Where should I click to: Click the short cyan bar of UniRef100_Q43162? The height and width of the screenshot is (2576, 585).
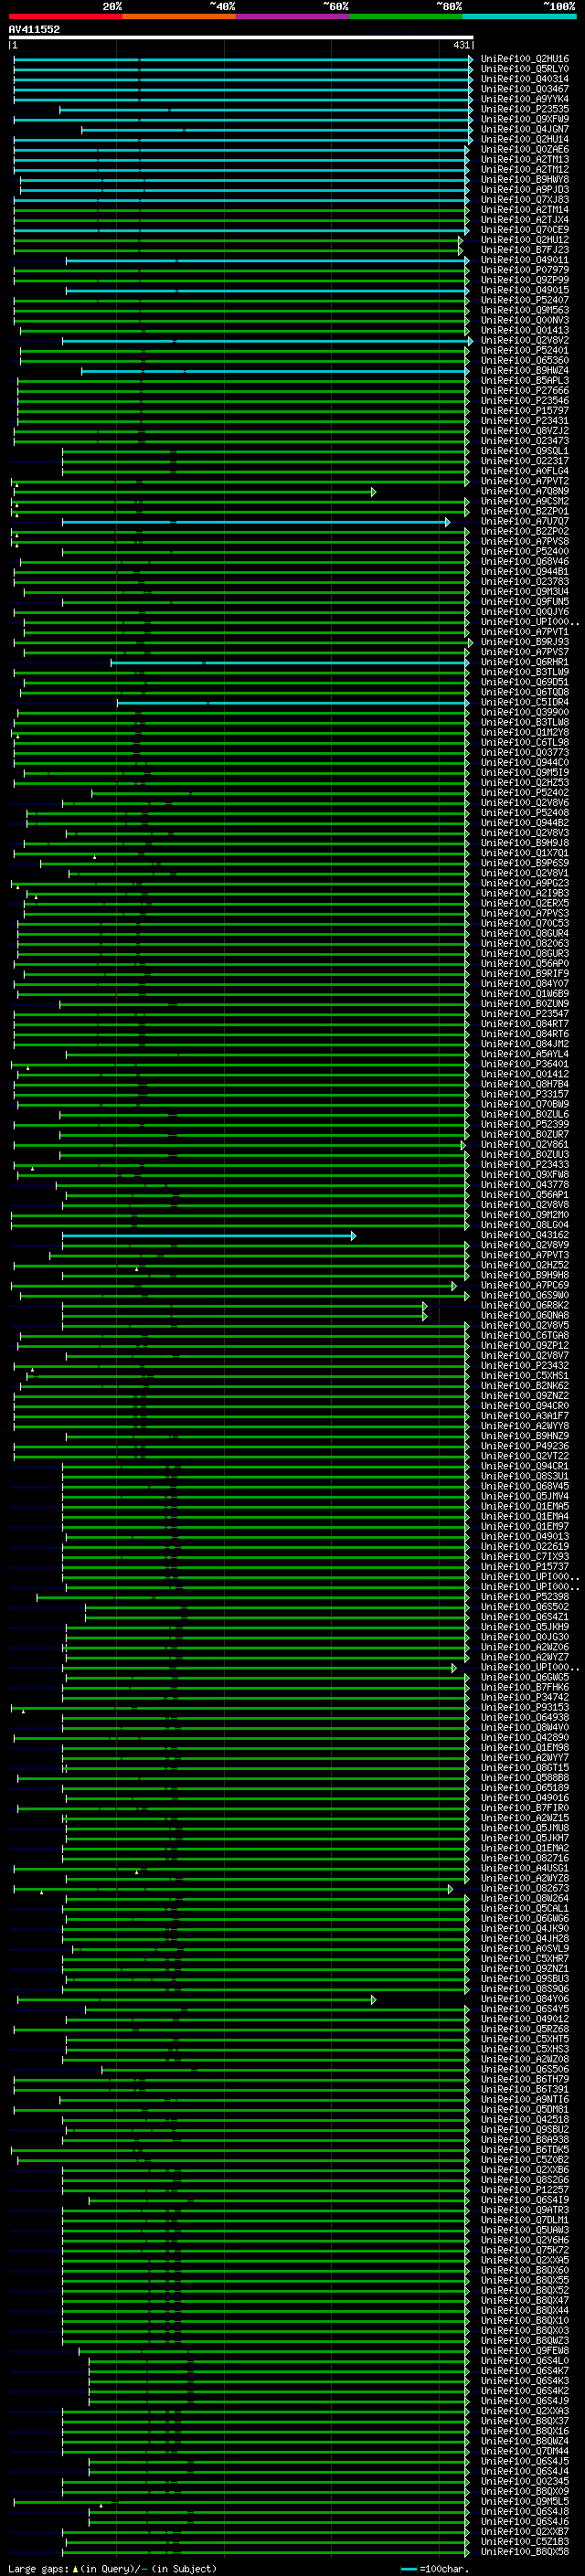click(x=209, y=1236)
